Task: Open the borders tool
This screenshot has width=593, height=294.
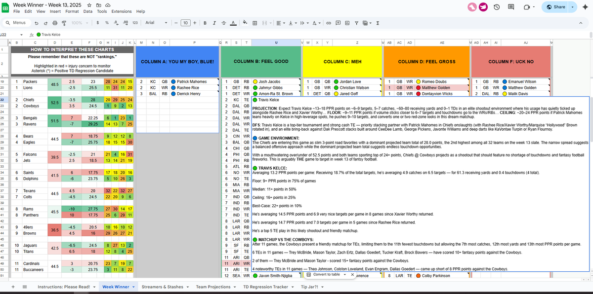Action: [254, 23]
